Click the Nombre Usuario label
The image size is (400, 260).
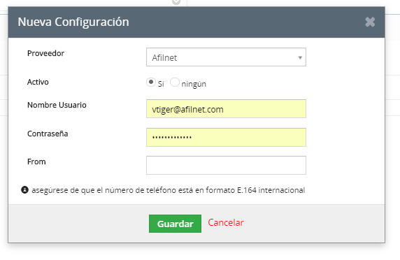click(x=57, y=105)
